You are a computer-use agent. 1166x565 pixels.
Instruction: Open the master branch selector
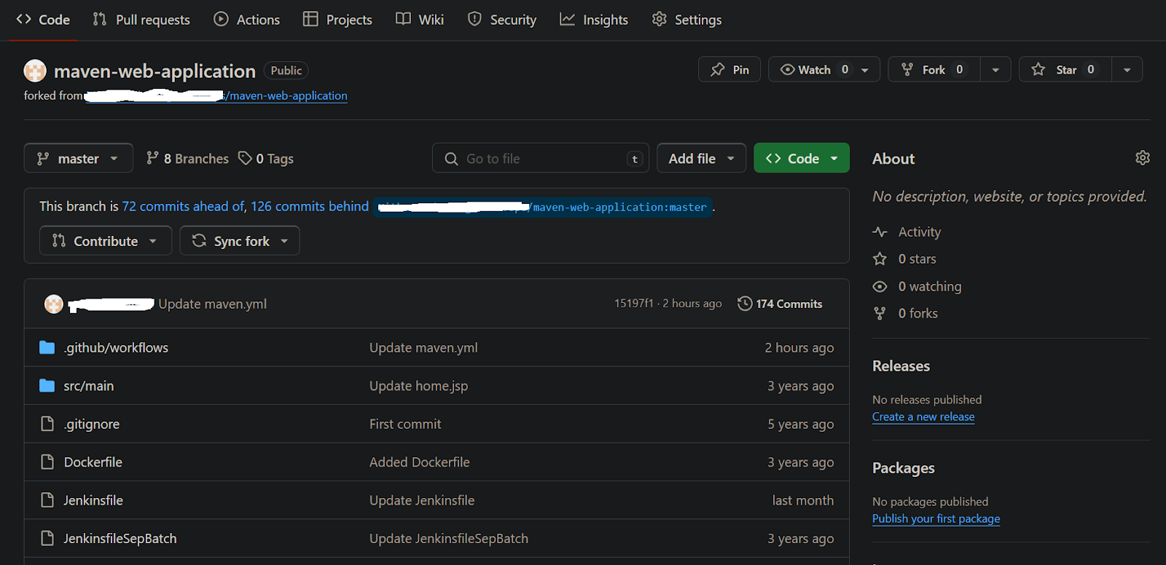point(78,158)
